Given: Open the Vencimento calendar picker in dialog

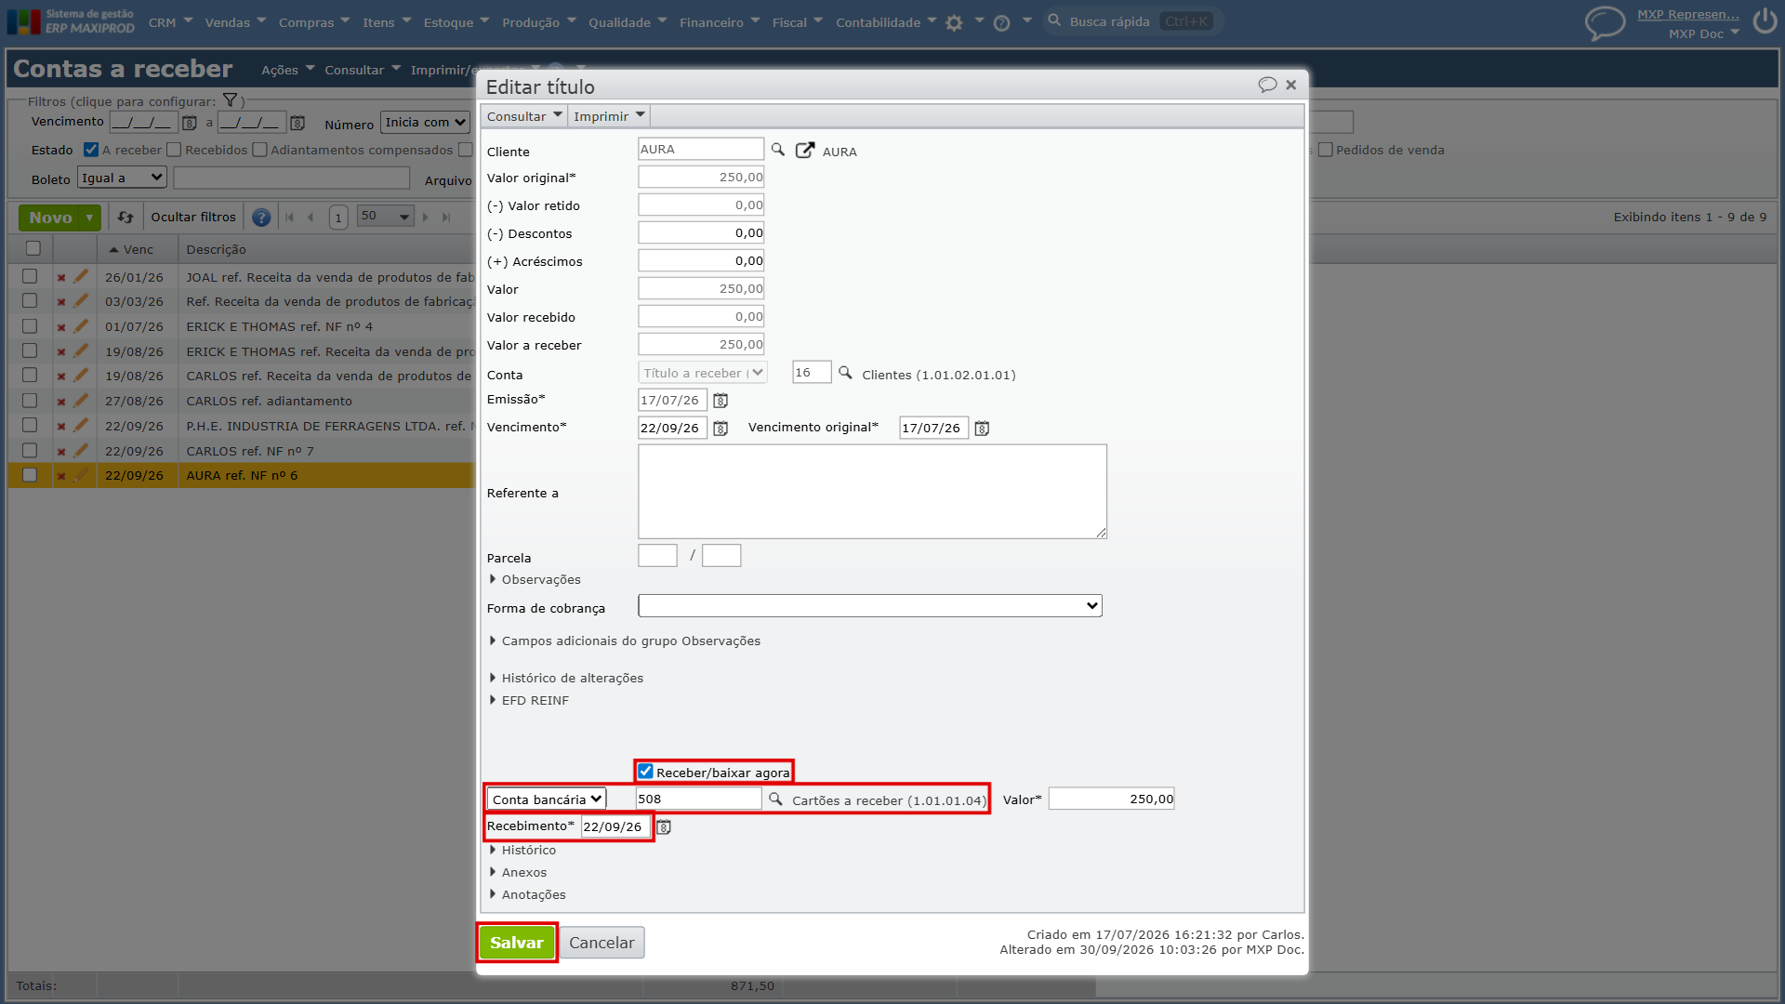Looking at the screenshot, I should pyautogui.click(x=721, y=429).
